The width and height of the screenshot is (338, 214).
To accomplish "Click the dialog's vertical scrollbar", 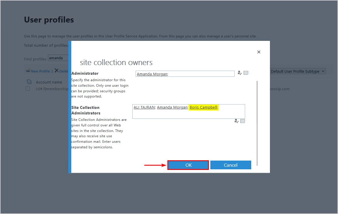I will pyautogui.click(x=257, y=123).
